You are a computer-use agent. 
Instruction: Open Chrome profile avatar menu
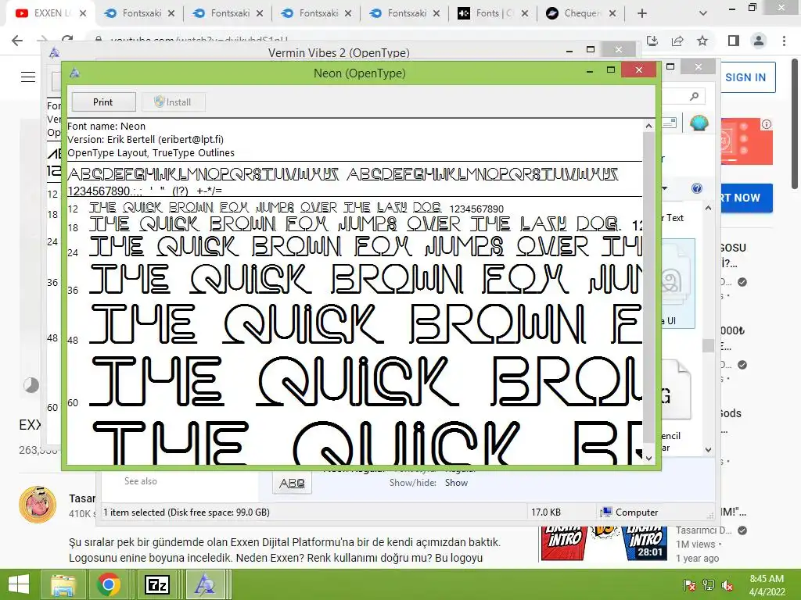coord(759,41)
